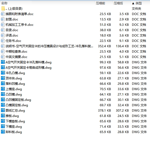Select the file name 中期检查表.doc
The height and width of the screenshot is (143, 150).
(x=16, y=52)
